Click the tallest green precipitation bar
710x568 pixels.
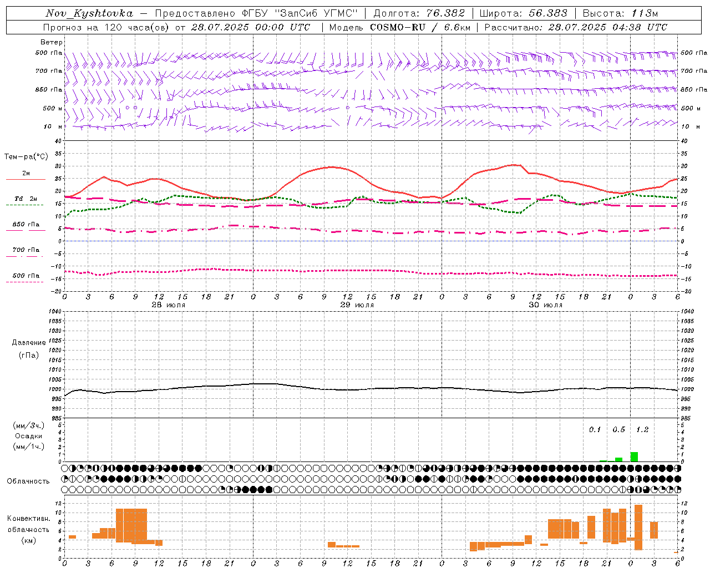pyautogui.click(x=634, y=457)
